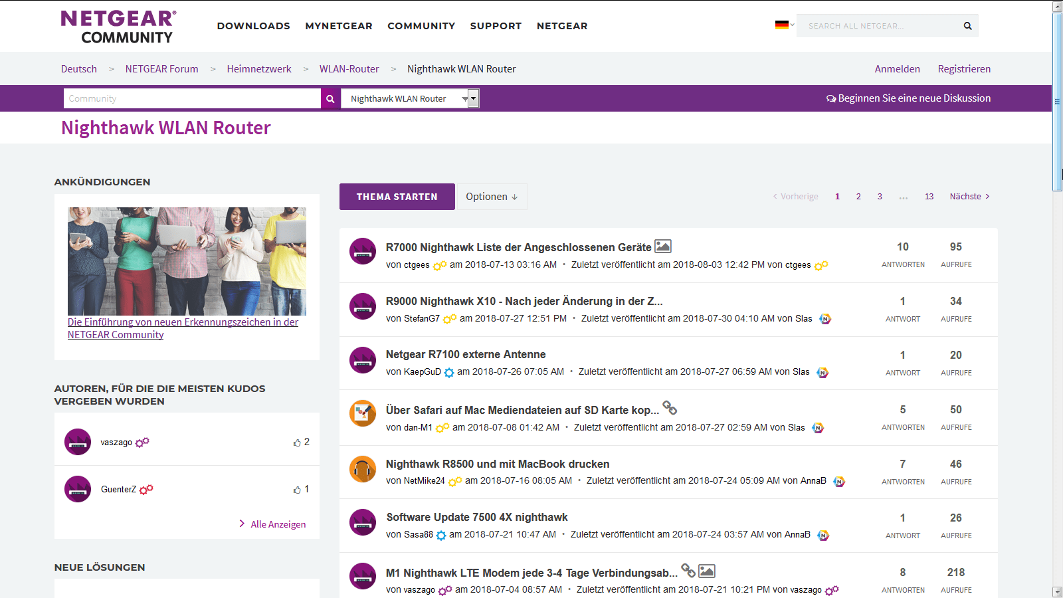Open thread Netgear R7100 externe Antenne
The image size is (1063, 598).
[466, 355]
